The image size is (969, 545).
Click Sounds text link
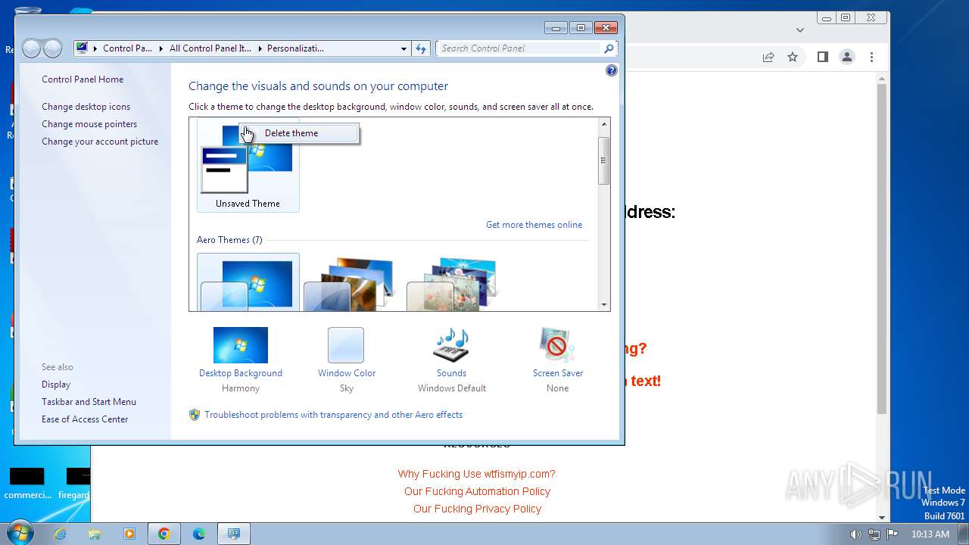pyautogui.click(x=451, y=373)
